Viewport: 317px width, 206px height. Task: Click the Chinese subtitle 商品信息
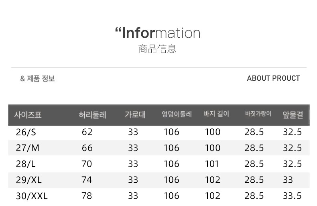157,49
